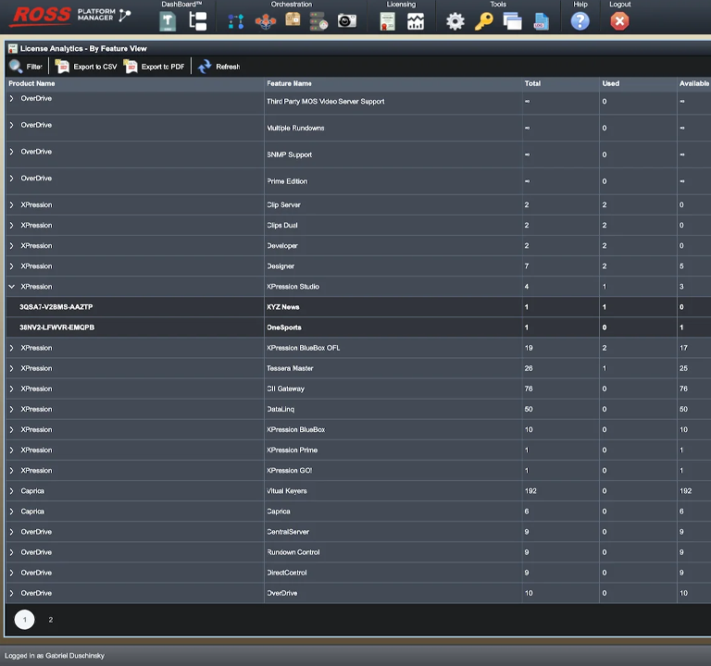Image resolution: width=711 pixels, height=666 pixels.
Task: Open the DashBoard tree structure icon
Action: pyautogui.click(x=198, y=21)
